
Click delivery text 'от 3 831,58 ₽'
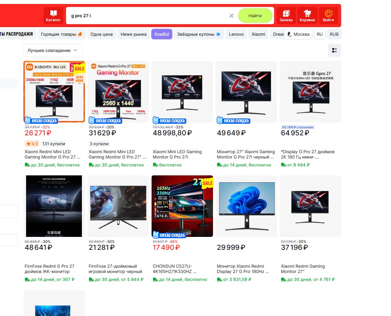click(x=237, y=279)
